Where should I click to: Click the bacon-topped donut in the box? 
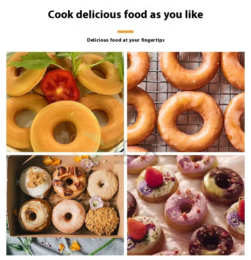click(x=69, y=182)
